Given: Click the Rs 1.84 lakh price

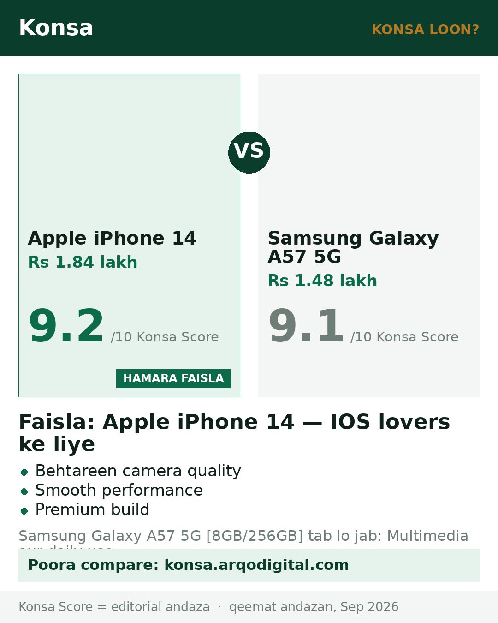Looking at the screenshot, I should point(83,262).
